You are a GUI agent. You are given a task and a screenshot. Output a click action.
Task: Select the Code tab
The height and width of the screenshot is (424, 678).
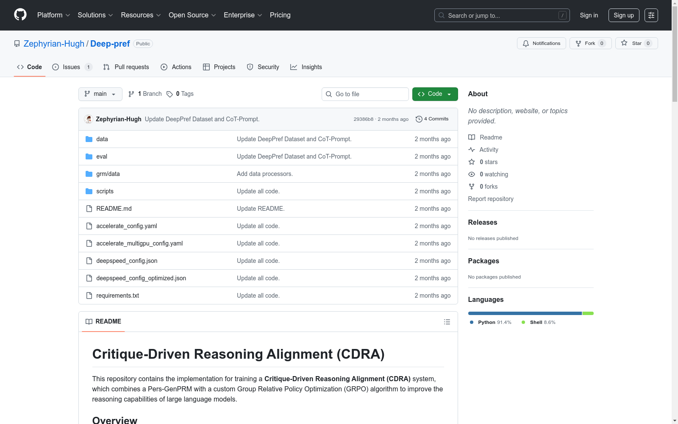(x=30, y=67)
